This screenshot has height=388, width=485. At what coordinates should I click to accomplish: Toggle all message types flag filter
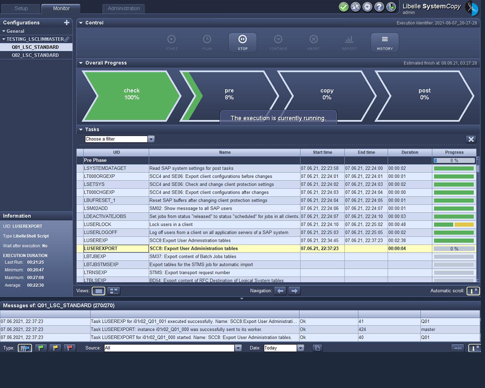pyautogui.click(x=25, y=348)
